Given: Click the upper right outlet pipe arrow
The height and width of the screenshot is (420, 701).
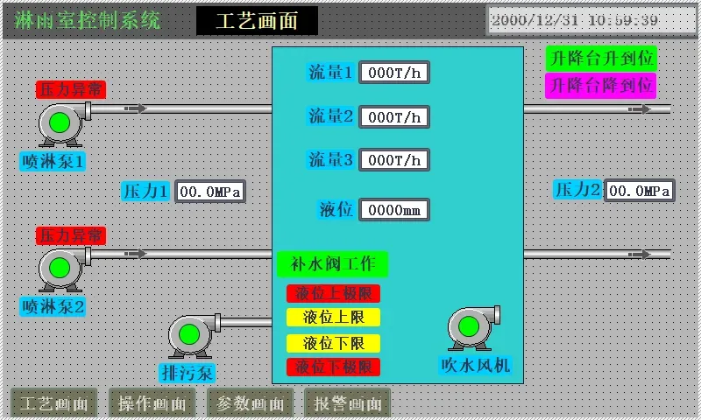Looking at the screenshot, I should coord(640,108).
